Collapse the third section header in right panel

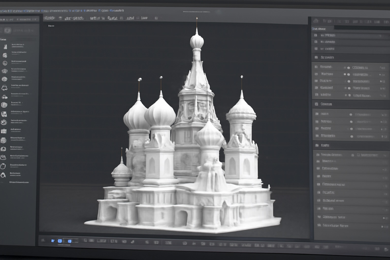326,104
